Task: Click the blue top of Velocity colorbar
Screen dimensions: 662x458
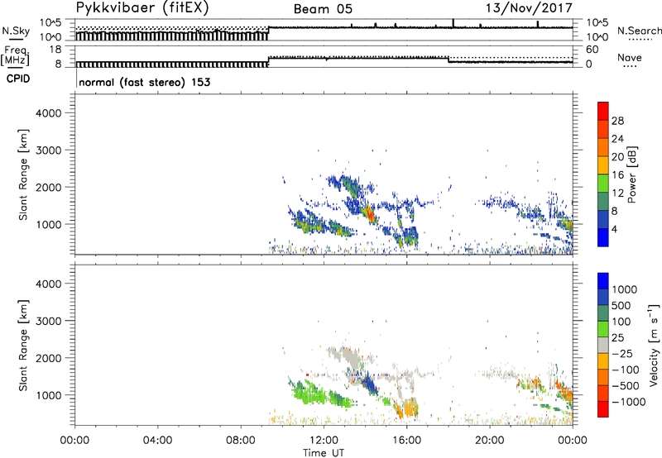Action: pyautogui.click(x=603, y=281)
